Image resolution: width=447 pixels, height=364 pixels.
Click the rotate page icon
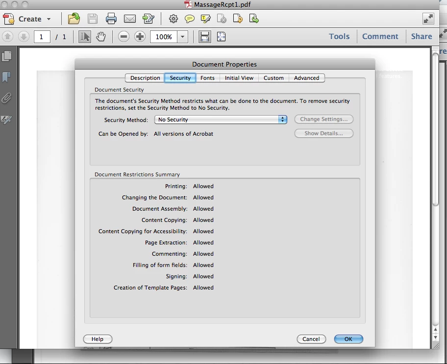238,19
